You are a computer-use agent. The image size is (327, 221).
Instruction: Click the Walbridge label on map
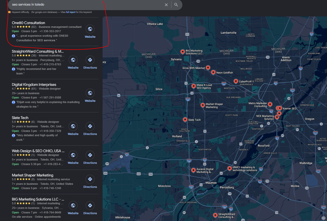pyautogui.click(x=306, y=163)
